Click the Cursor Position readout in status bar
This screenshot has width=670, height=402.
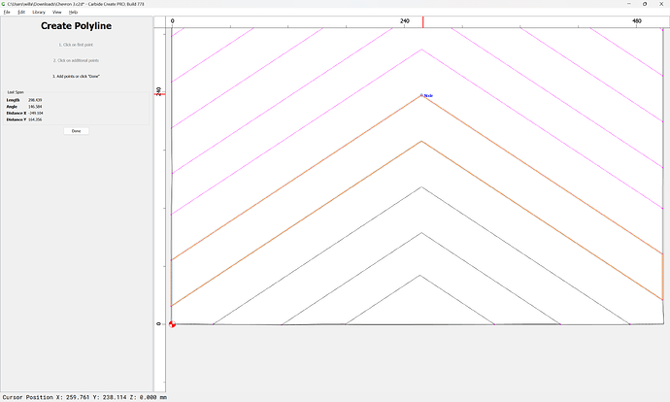click(84, 397)
